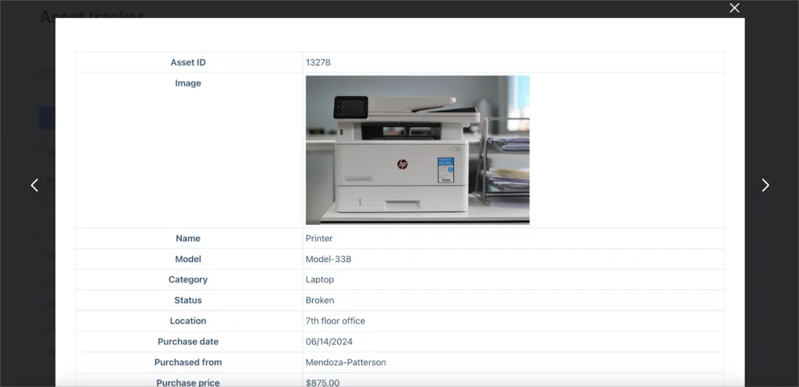Image resolution: width=799 pixels, height=387 pixels.
Task: Advance to the next asset record
Action: [765, 186]
